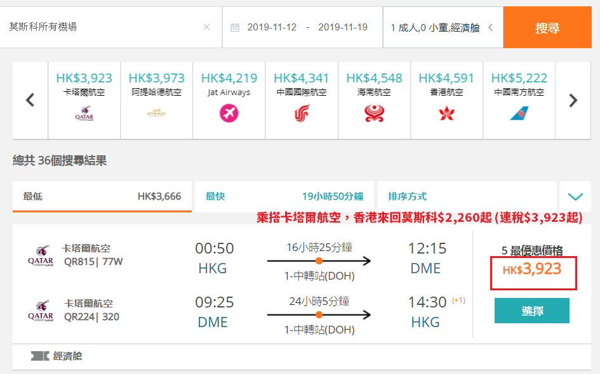Screen dimensions: 600x374
Task: Filter by Jat Airways HK$4,219 price
Action: [229, 78]
